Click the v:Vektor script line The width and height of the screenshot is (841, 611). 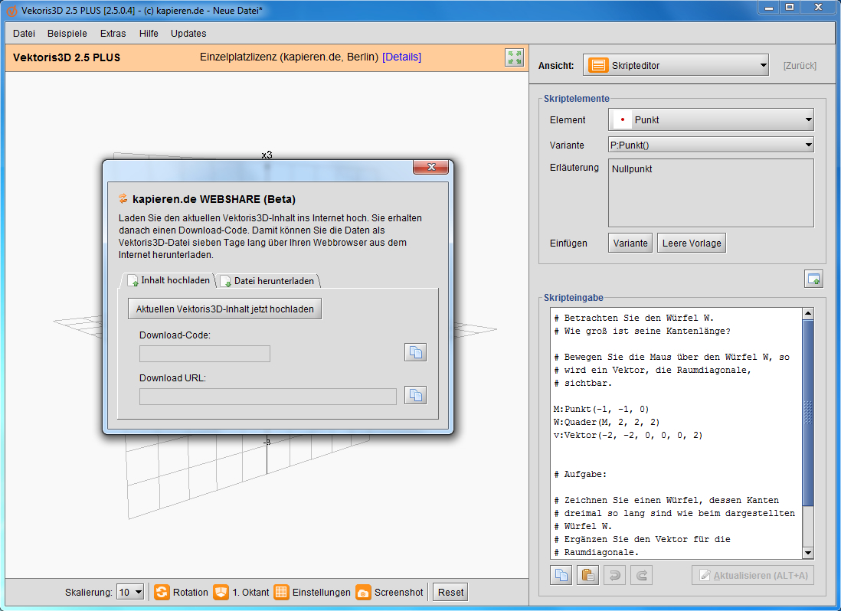(628, 435)
